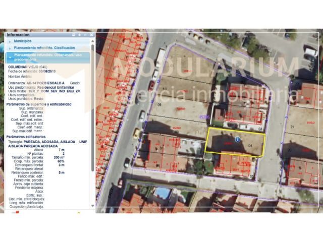Click parcel label 04 on the map

pyautogui.click(x=250, y=146)
